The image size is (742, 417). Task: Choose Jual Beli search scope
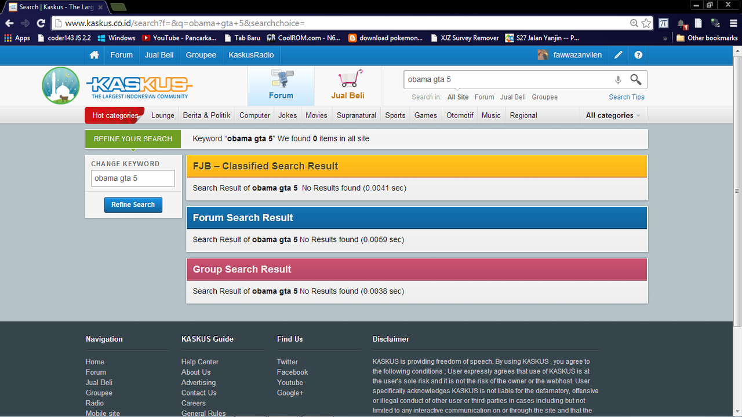(513, 97)
